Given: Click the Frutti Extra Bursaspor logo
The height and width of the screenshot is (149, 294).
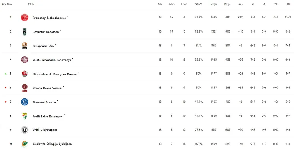Looking at the screenshot, I should [24, 116].
